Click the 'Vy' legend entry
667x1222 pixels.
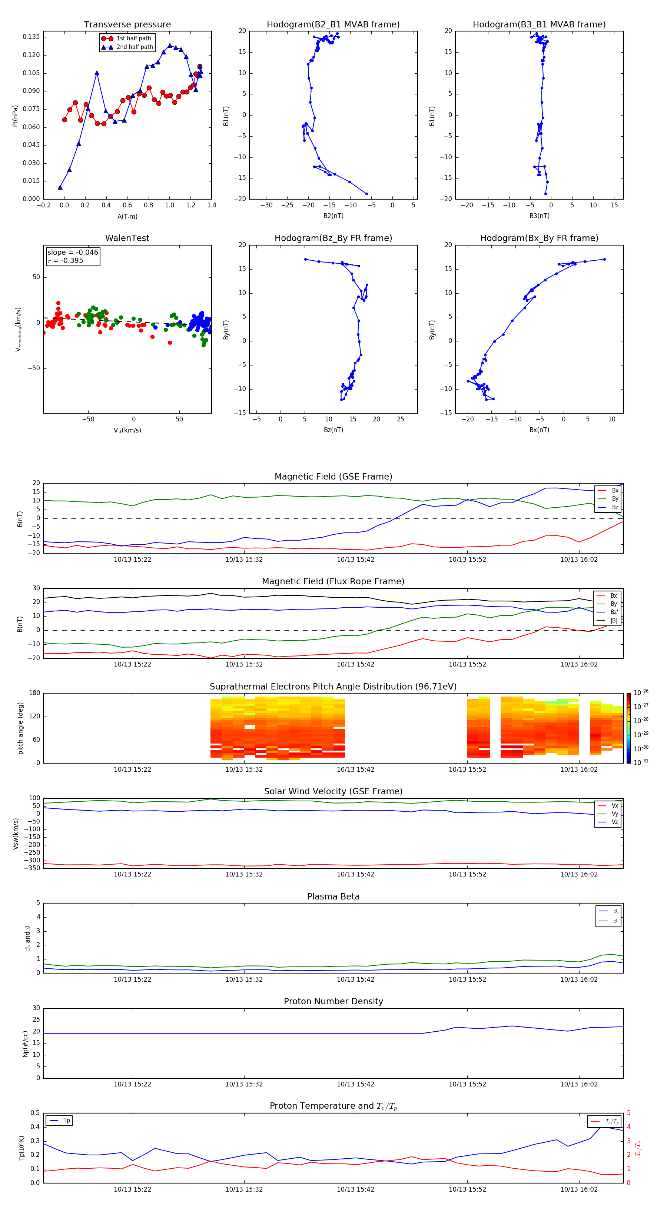pos(608,814)
